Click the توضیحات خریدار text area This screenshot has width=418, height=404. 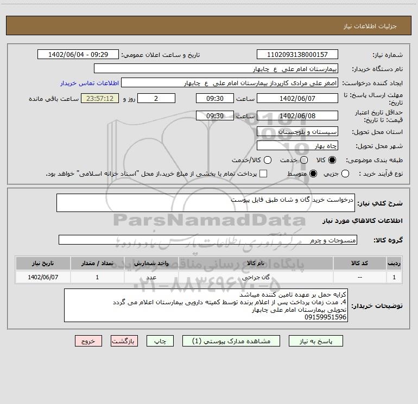206,305
